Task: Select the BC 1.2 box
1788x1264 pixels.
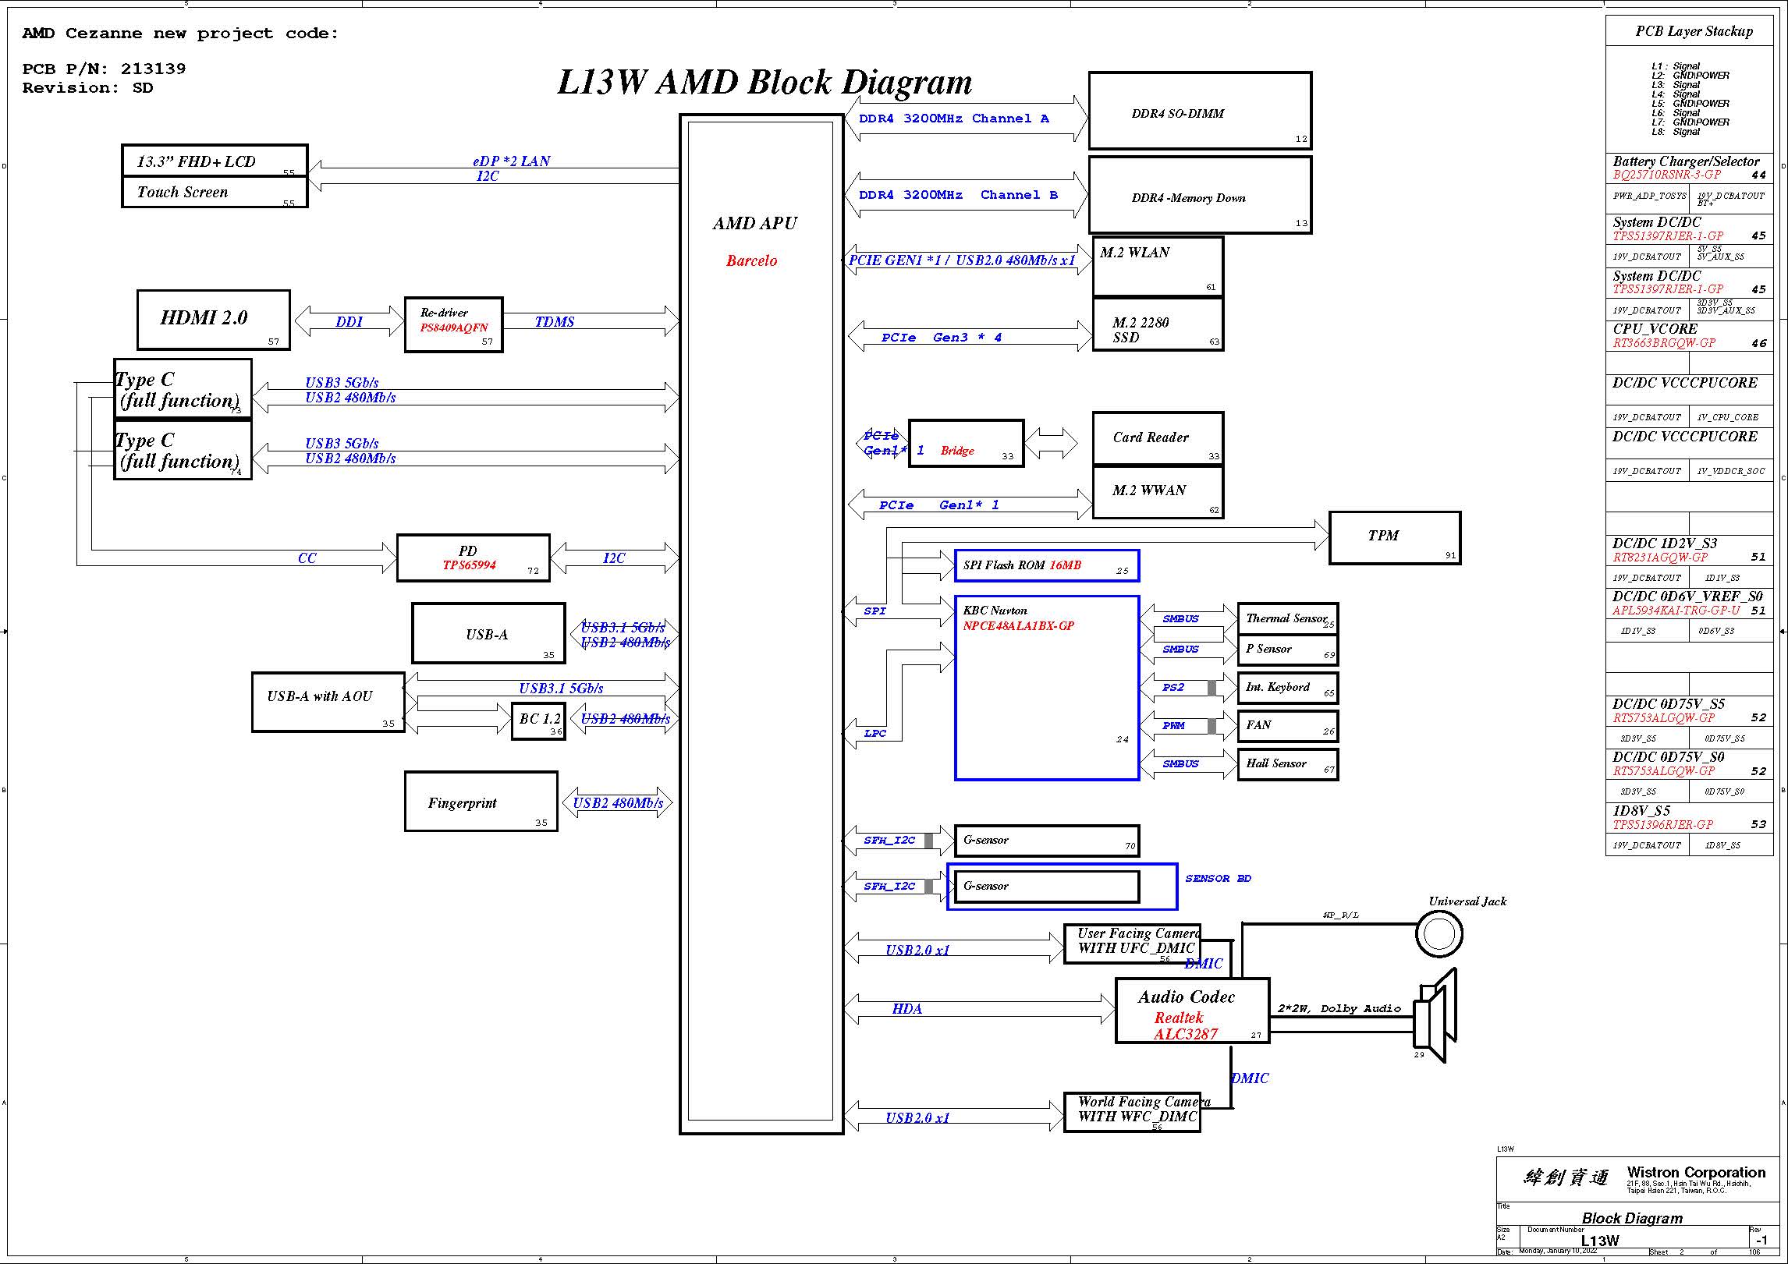Action: tap(538, 721)
